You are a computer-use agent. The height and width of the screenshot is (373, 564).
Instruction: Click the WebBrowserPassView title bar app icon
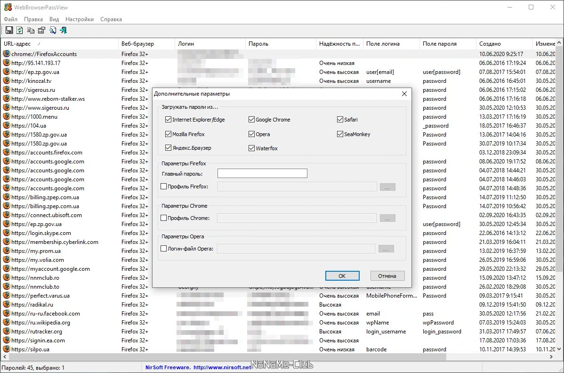(8, 7)
